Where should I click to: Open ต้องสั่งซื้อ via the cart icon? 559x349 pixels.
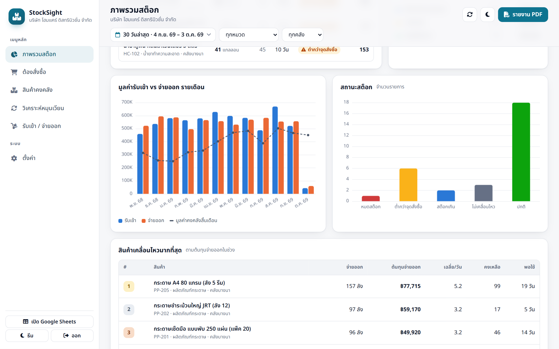click(x=14, y=72)
